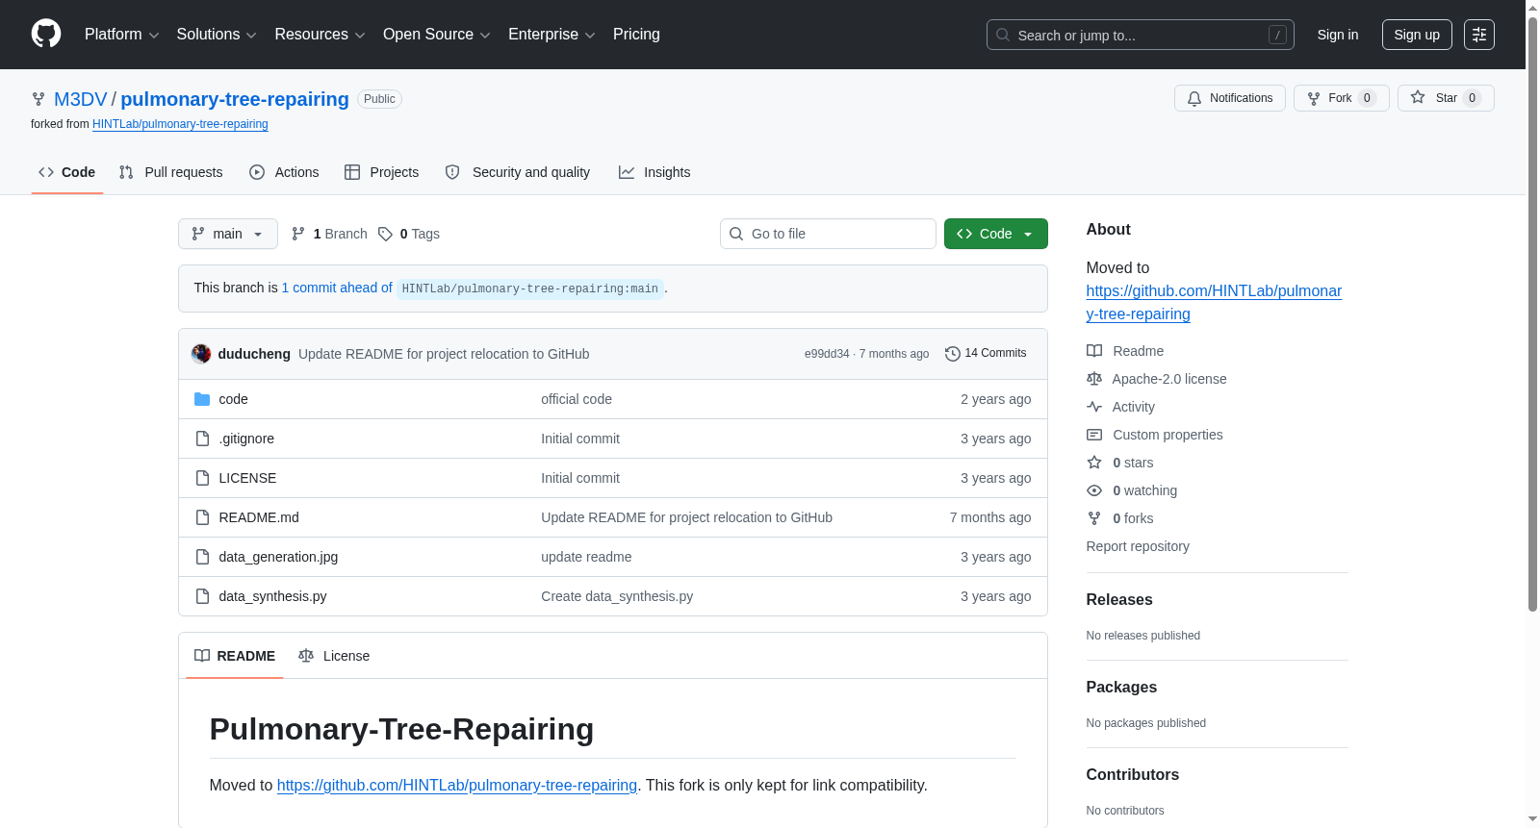Click the data_synthesis.py file icon
The image size is (1540, 828).
202,596
